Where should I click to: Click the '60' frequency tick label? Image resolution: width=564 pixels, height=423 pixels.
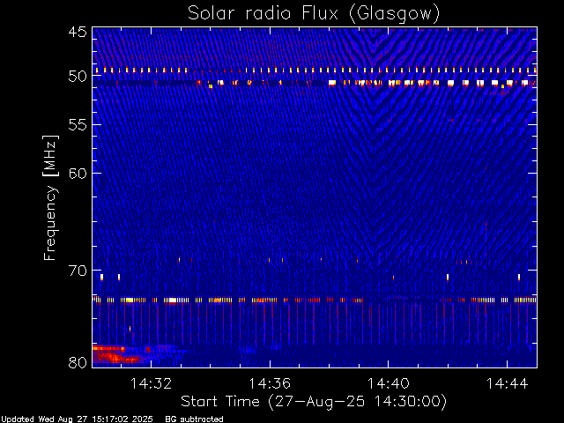point(78,174)
